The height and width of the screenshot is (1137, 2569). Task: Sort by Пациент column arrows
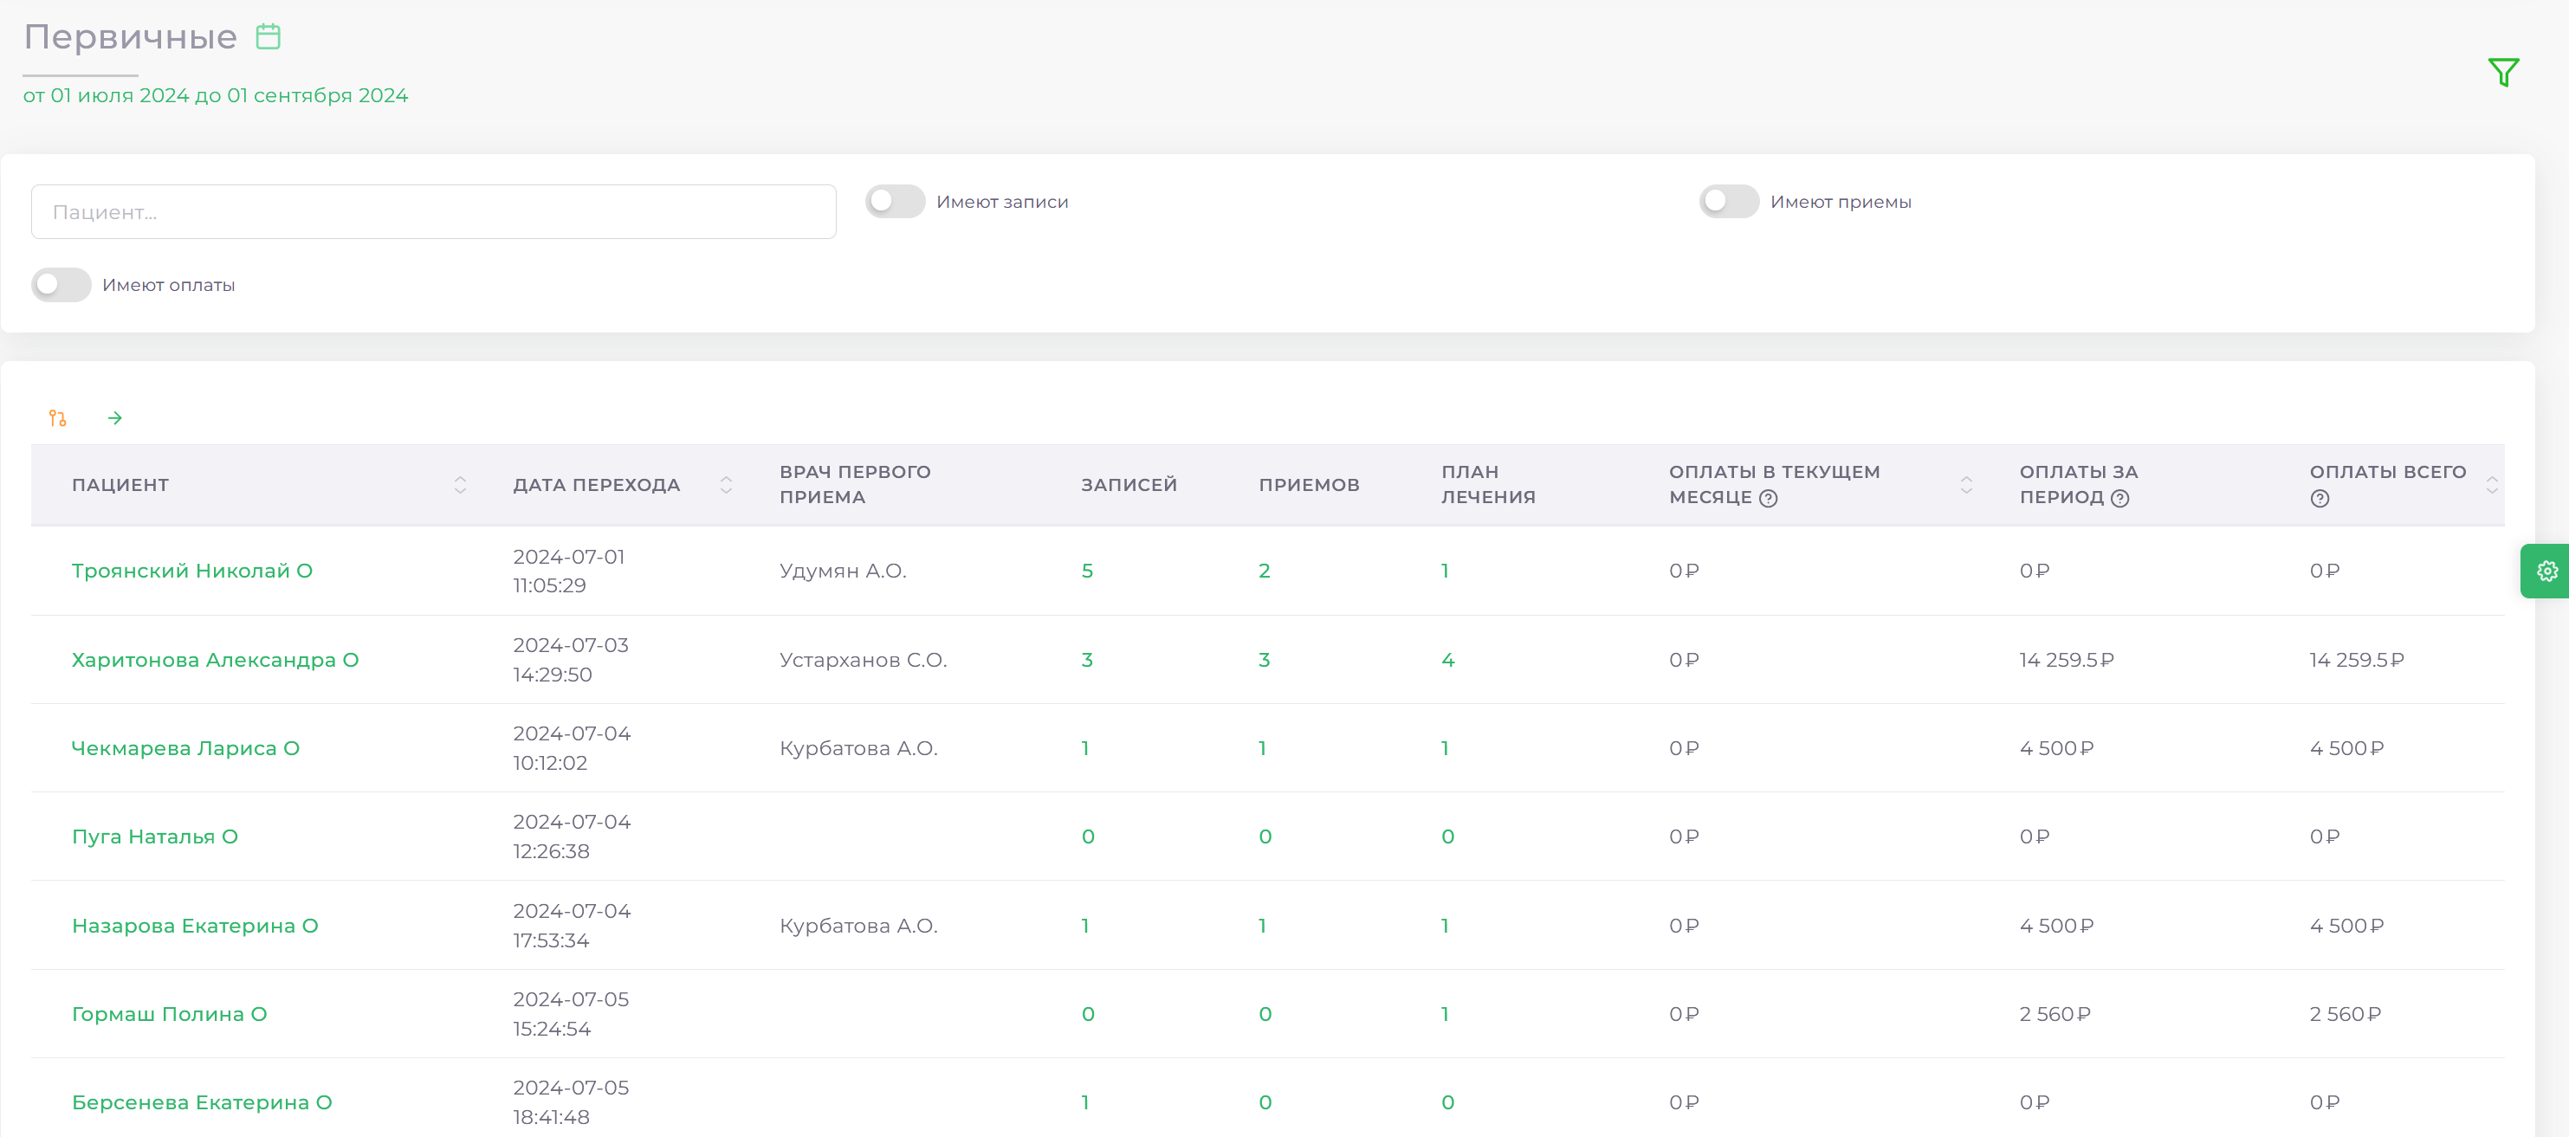460,485
